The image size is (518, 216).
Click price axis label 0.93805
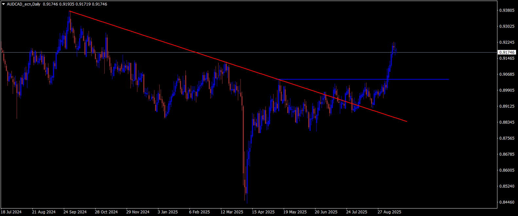(507, 10)
